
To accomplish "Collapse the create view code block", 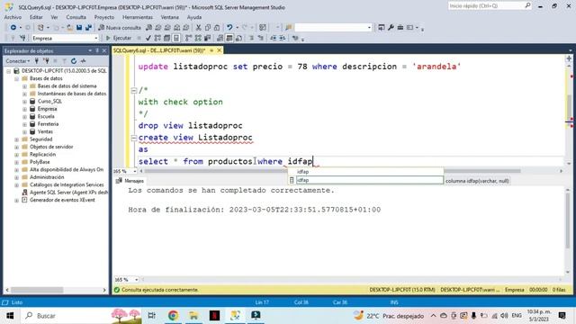I will pos(134,138).
